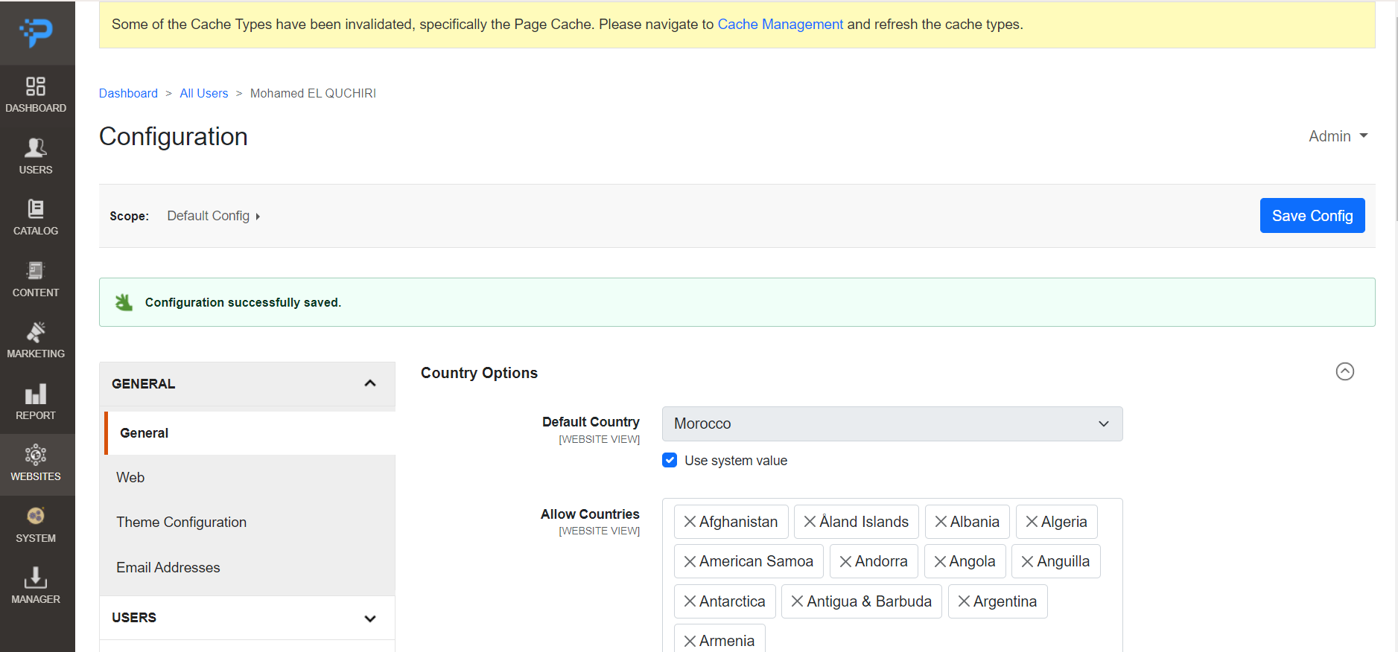The image size is (1398, 652).
Task: Open the Admin account dropdown
Action: [x=1338, y=136]
